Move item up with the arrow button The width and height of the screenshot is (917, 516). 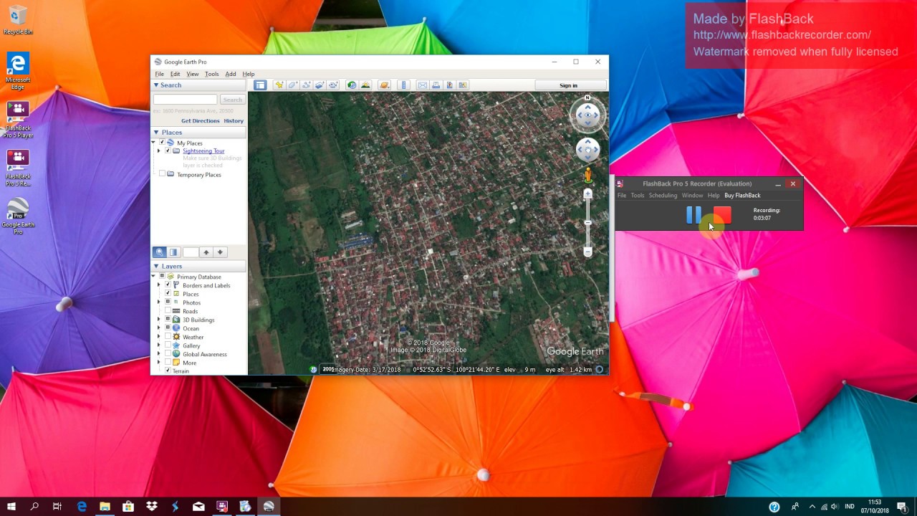206,252
